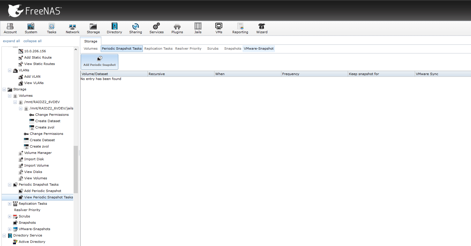
Task: Sort by the Recursive column header
Action: (x=181, y=74)
